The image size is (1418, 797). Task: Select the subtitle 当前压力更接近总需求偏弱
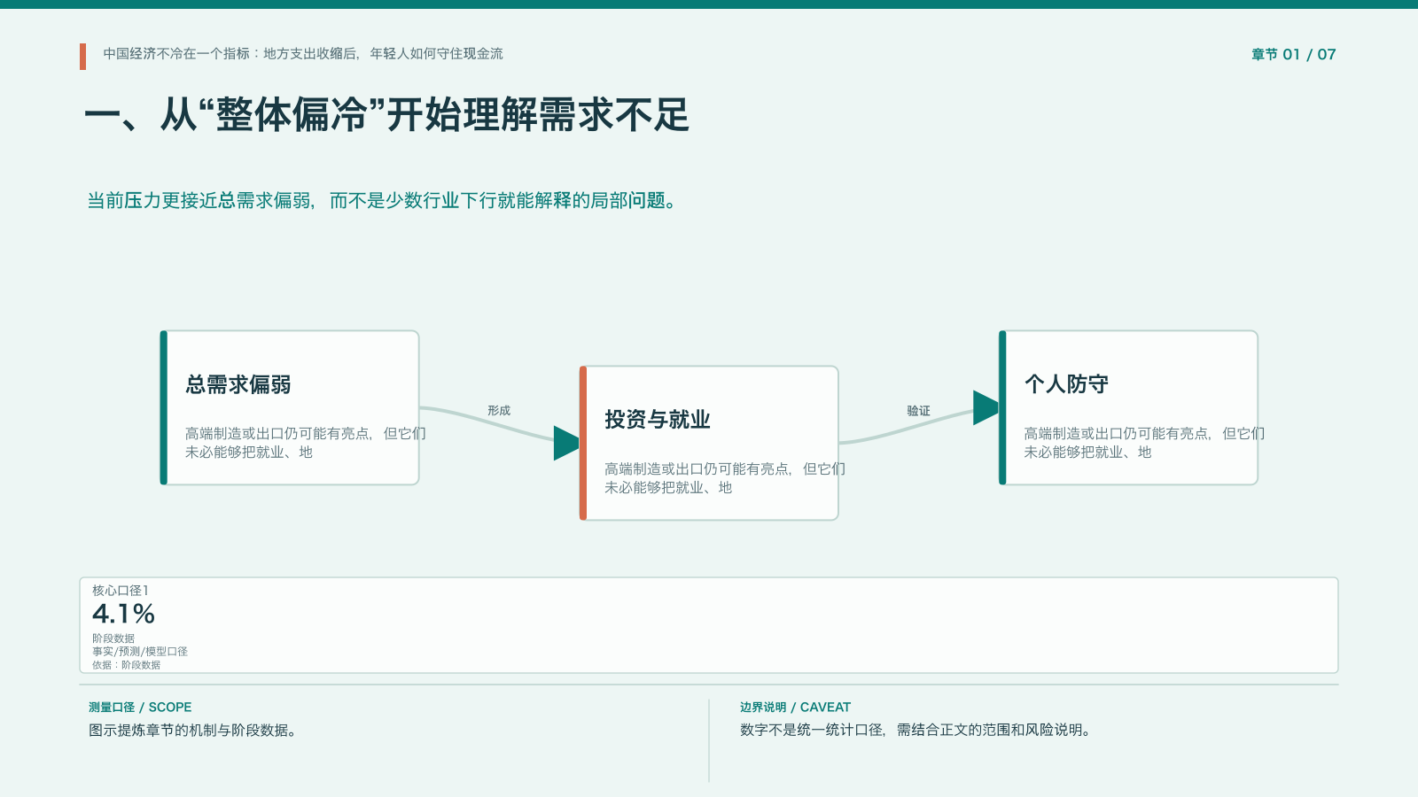point(199,201)
